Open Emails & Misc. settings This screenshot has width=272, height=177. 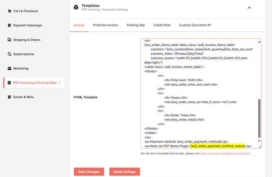click(x=24, y=97)
